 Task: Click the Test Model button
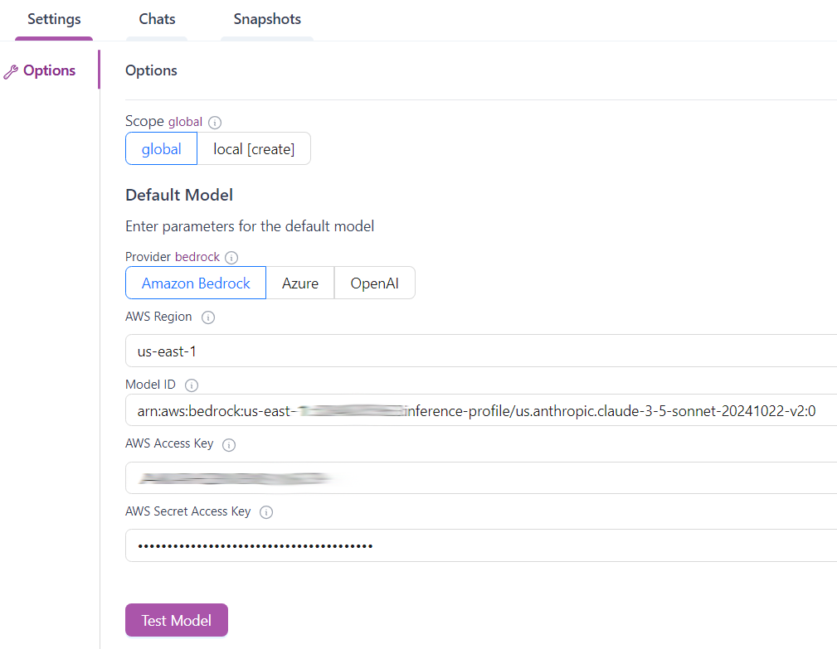pos(177,620)
